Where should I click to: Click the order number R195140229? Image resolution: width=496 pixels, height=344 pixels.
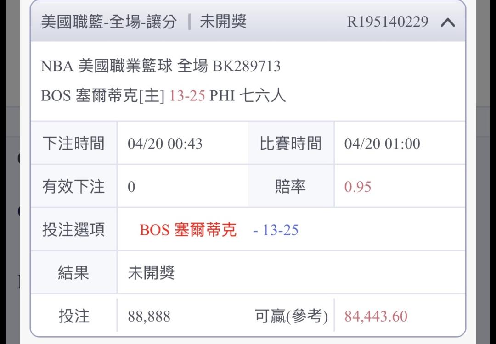click(388, 22)
